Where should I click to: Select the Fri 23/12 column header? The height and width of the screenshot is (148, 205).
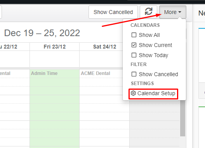pos(54,47)
